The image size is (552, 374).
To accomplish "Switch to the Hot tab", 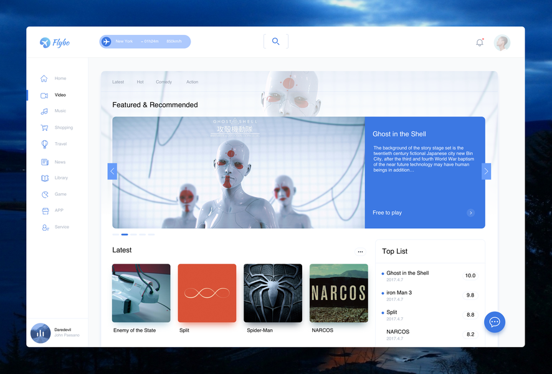I will coord(140,82).
